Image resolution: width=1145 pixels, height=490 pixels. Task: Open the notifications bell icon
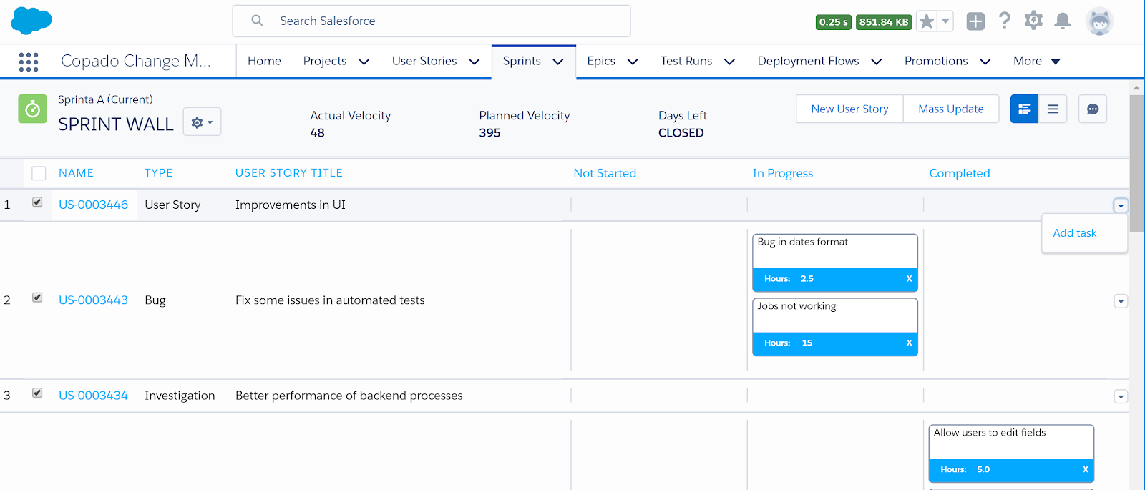(x=1063, y=21)
